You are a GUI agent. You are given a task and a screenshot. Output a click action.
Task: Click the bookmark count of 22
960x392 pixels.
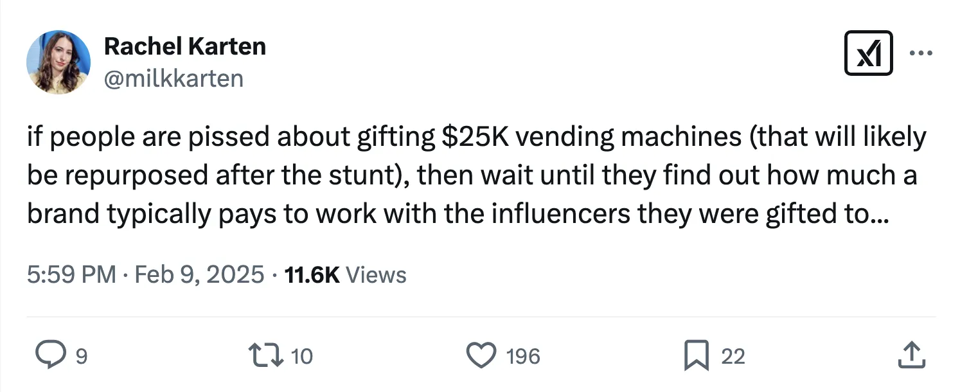[733, 356]
